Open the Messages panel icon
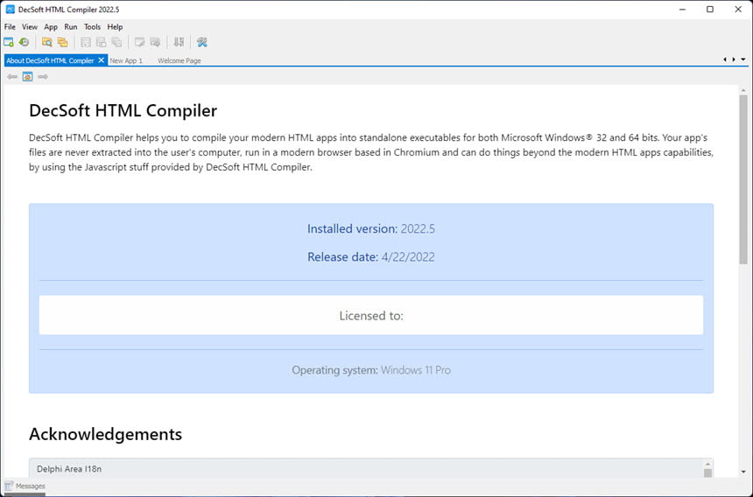This screenshot has height=497, width=753. click(x=8, y=486)
